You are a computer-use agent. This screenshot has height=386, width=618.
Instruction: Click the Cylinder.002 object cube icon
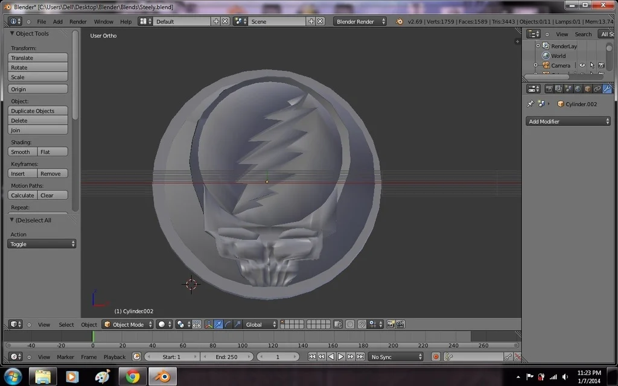(x=561, y=104)
